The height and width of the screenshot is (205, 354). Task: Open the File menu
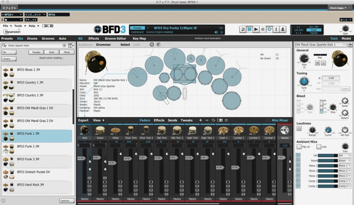coord(7,26)
